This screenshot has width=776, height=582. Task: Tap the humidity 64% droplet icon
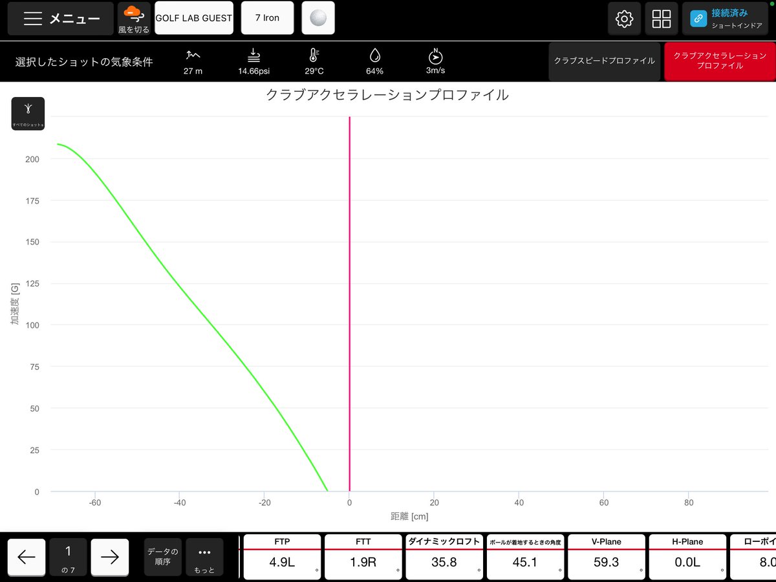tap(374, 55)
